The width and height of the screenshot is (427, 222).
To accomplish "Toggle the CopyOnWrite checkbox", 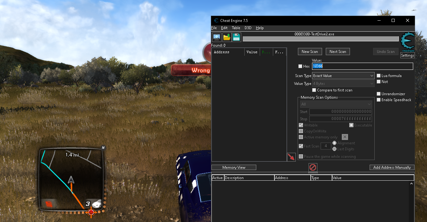I will [x=301, y=131].
